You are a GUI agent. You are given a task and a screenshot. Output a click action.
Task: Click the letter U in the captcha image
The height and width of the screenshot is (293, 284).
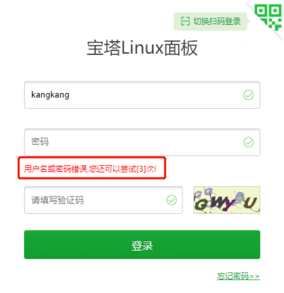coord(251,203)
